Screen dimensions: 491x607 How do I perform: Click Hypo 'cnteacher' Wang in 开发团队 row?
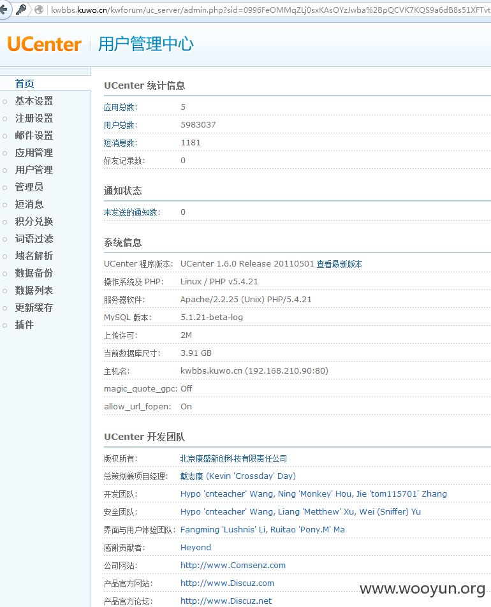tap(228, 494)
